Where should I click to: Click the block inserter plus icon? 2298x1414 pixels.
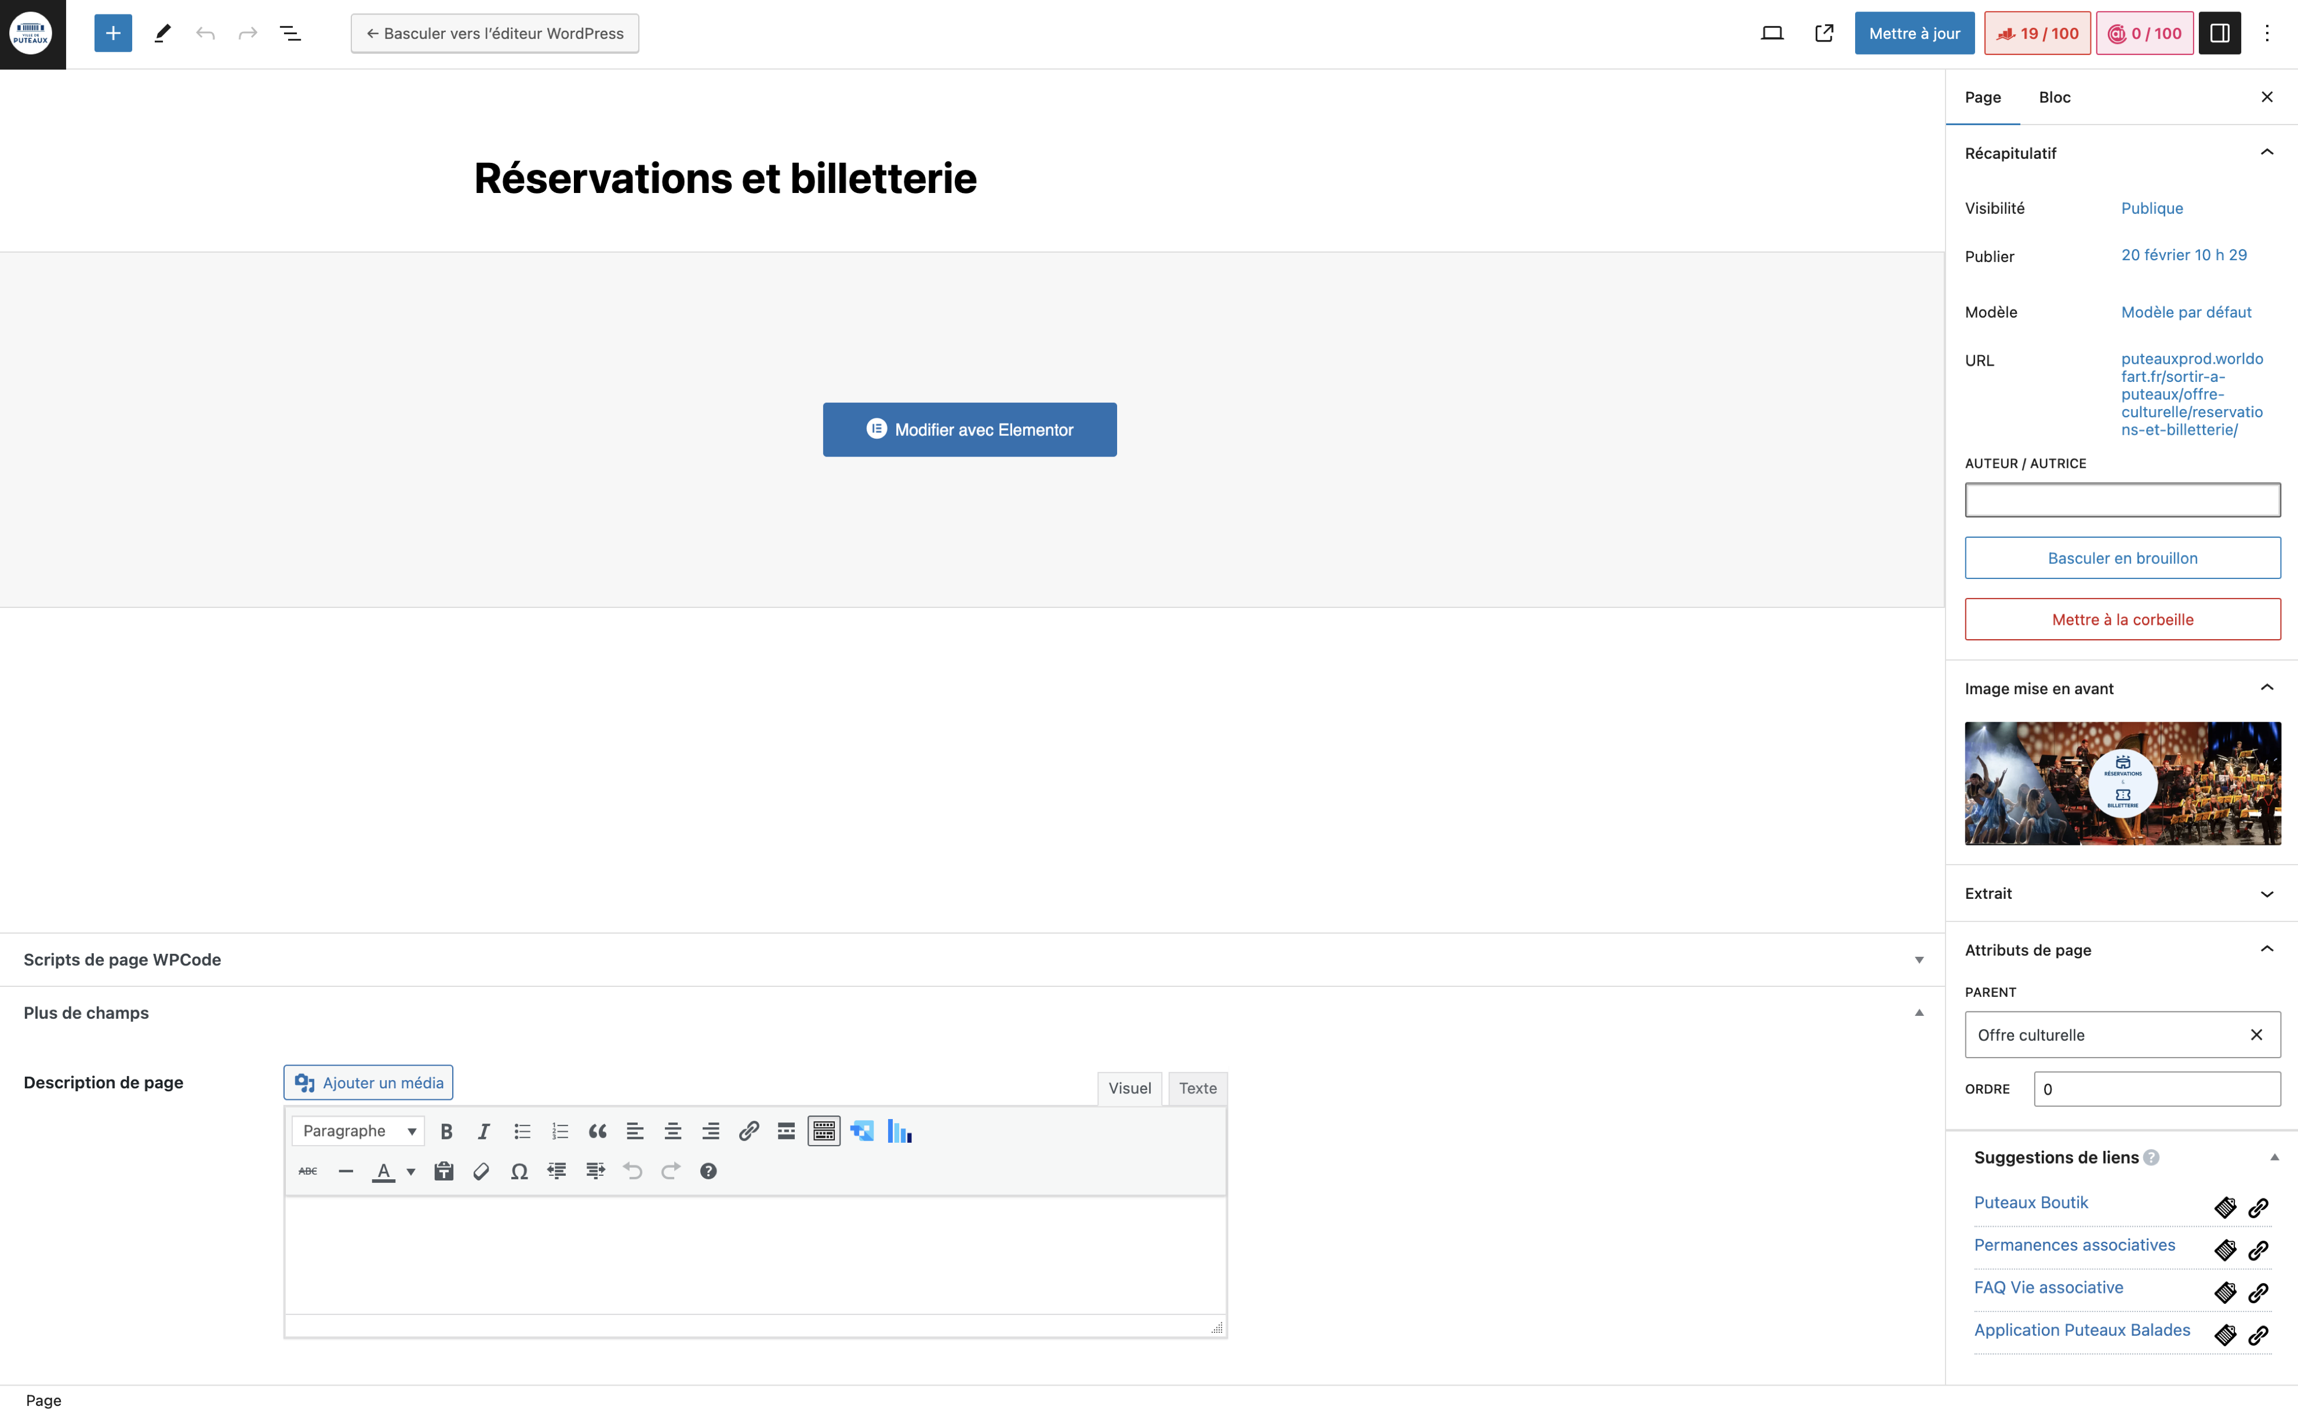(112, 34)
